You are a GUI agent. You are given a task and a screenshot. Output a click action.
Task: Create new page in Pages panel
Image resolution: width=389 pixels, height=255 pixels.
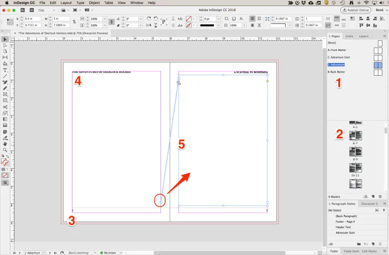[x=373, y=196]
